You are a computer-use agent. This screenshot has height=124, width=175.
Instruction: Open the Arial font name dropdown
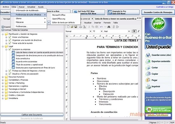coord(129,31)
